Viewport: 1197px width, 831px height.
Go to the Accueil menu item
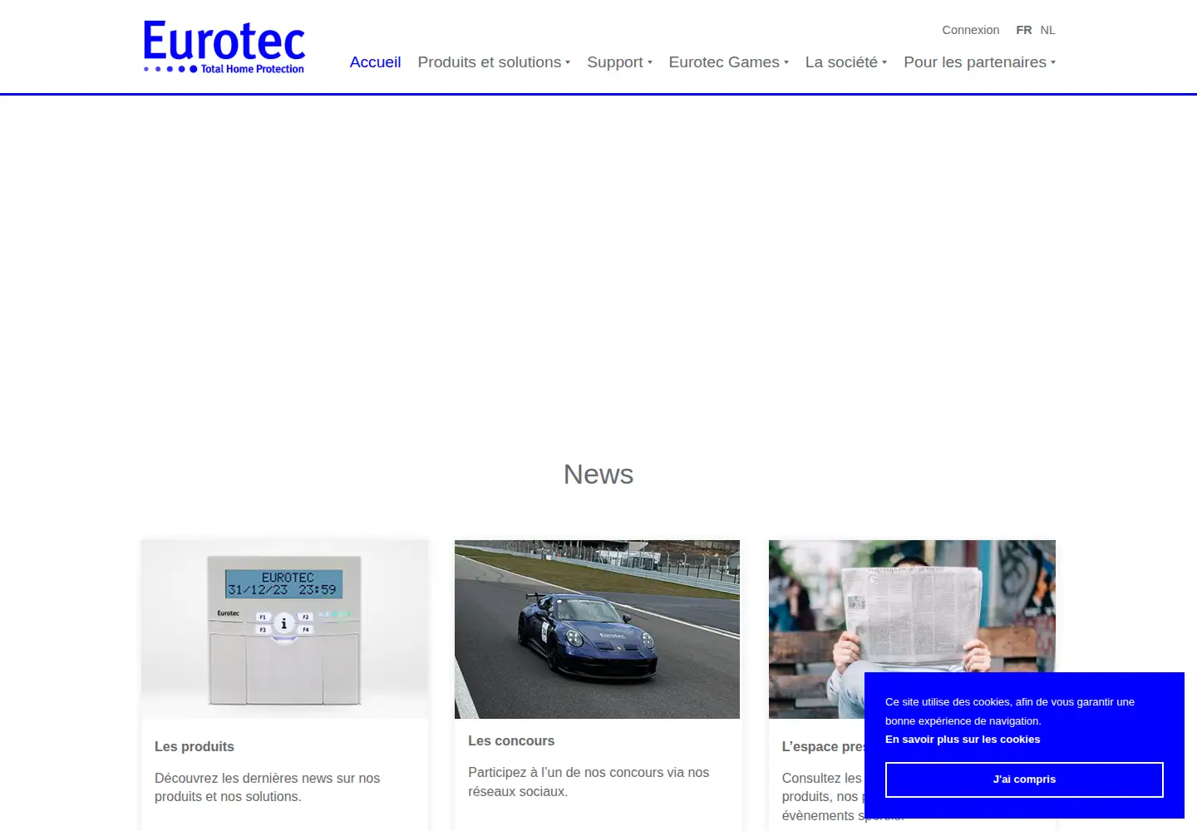pos(375,62)
